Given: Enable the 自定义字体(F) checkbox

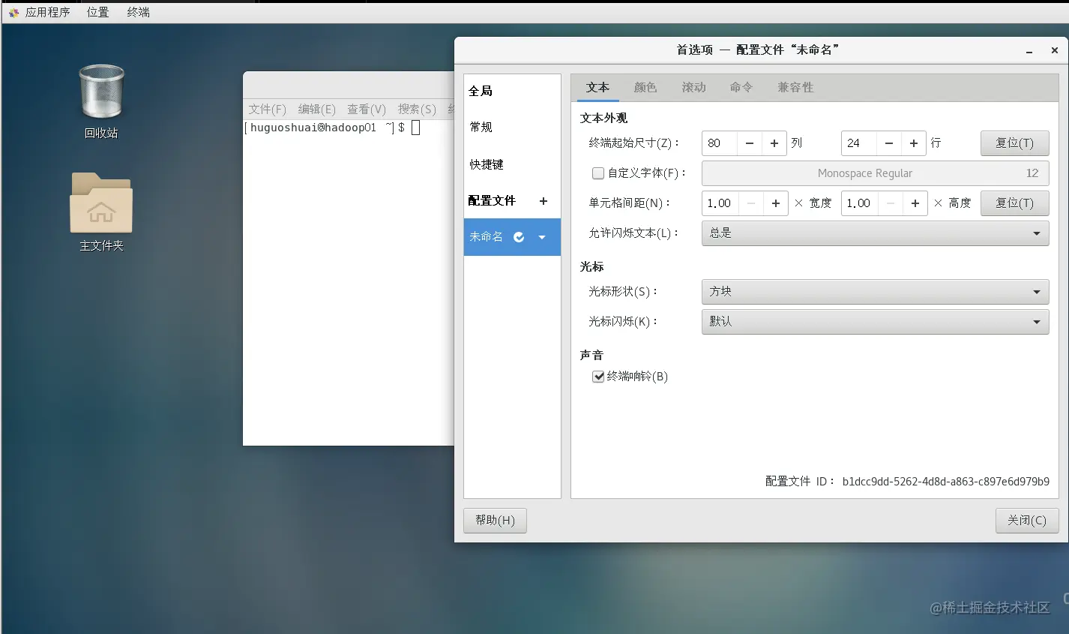Looking at the screenshot, I should (598, 173).
